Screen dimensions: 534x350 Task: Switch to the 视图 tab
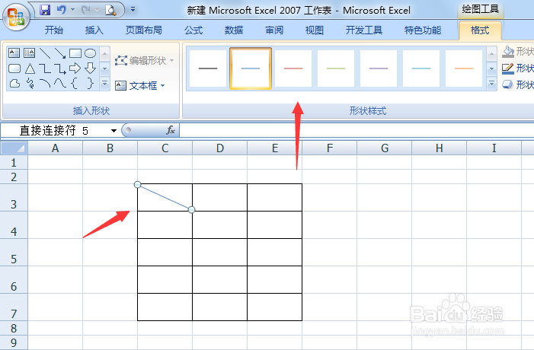[x=315, y=30]
